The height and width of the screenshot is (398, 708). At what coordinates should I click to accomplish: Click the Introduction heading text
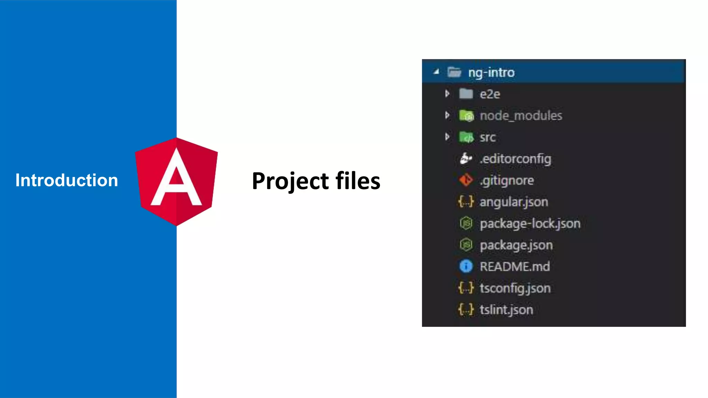pos(67,180)
